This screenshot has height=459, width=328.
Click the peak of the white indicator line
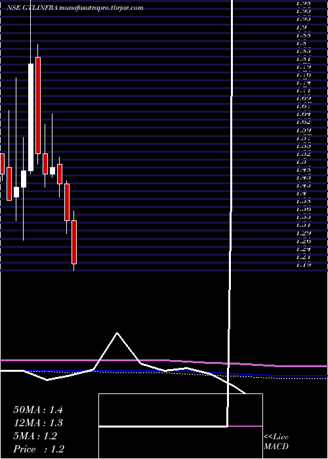point(117,333)
